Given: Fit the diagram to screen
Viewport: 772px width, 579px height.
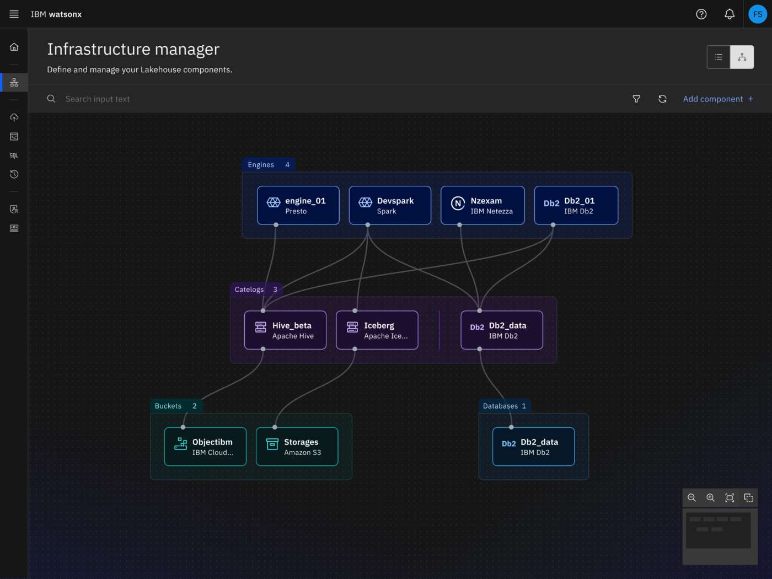Looking at the screenshot, I should [730, 498].
